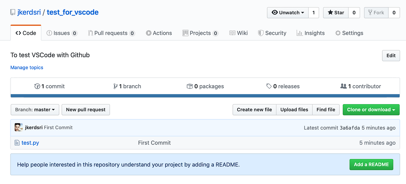Screen dimensions: 406x184
Task: Open the Projects tab
Action: 200,33
